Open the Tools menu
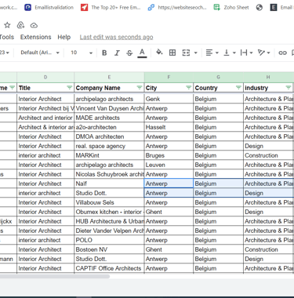 pyautogui.click(x=7, y=37)
